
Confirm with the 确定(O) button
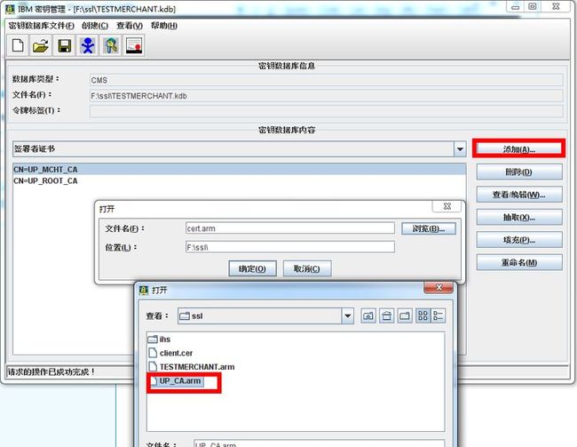pos(252,268)
